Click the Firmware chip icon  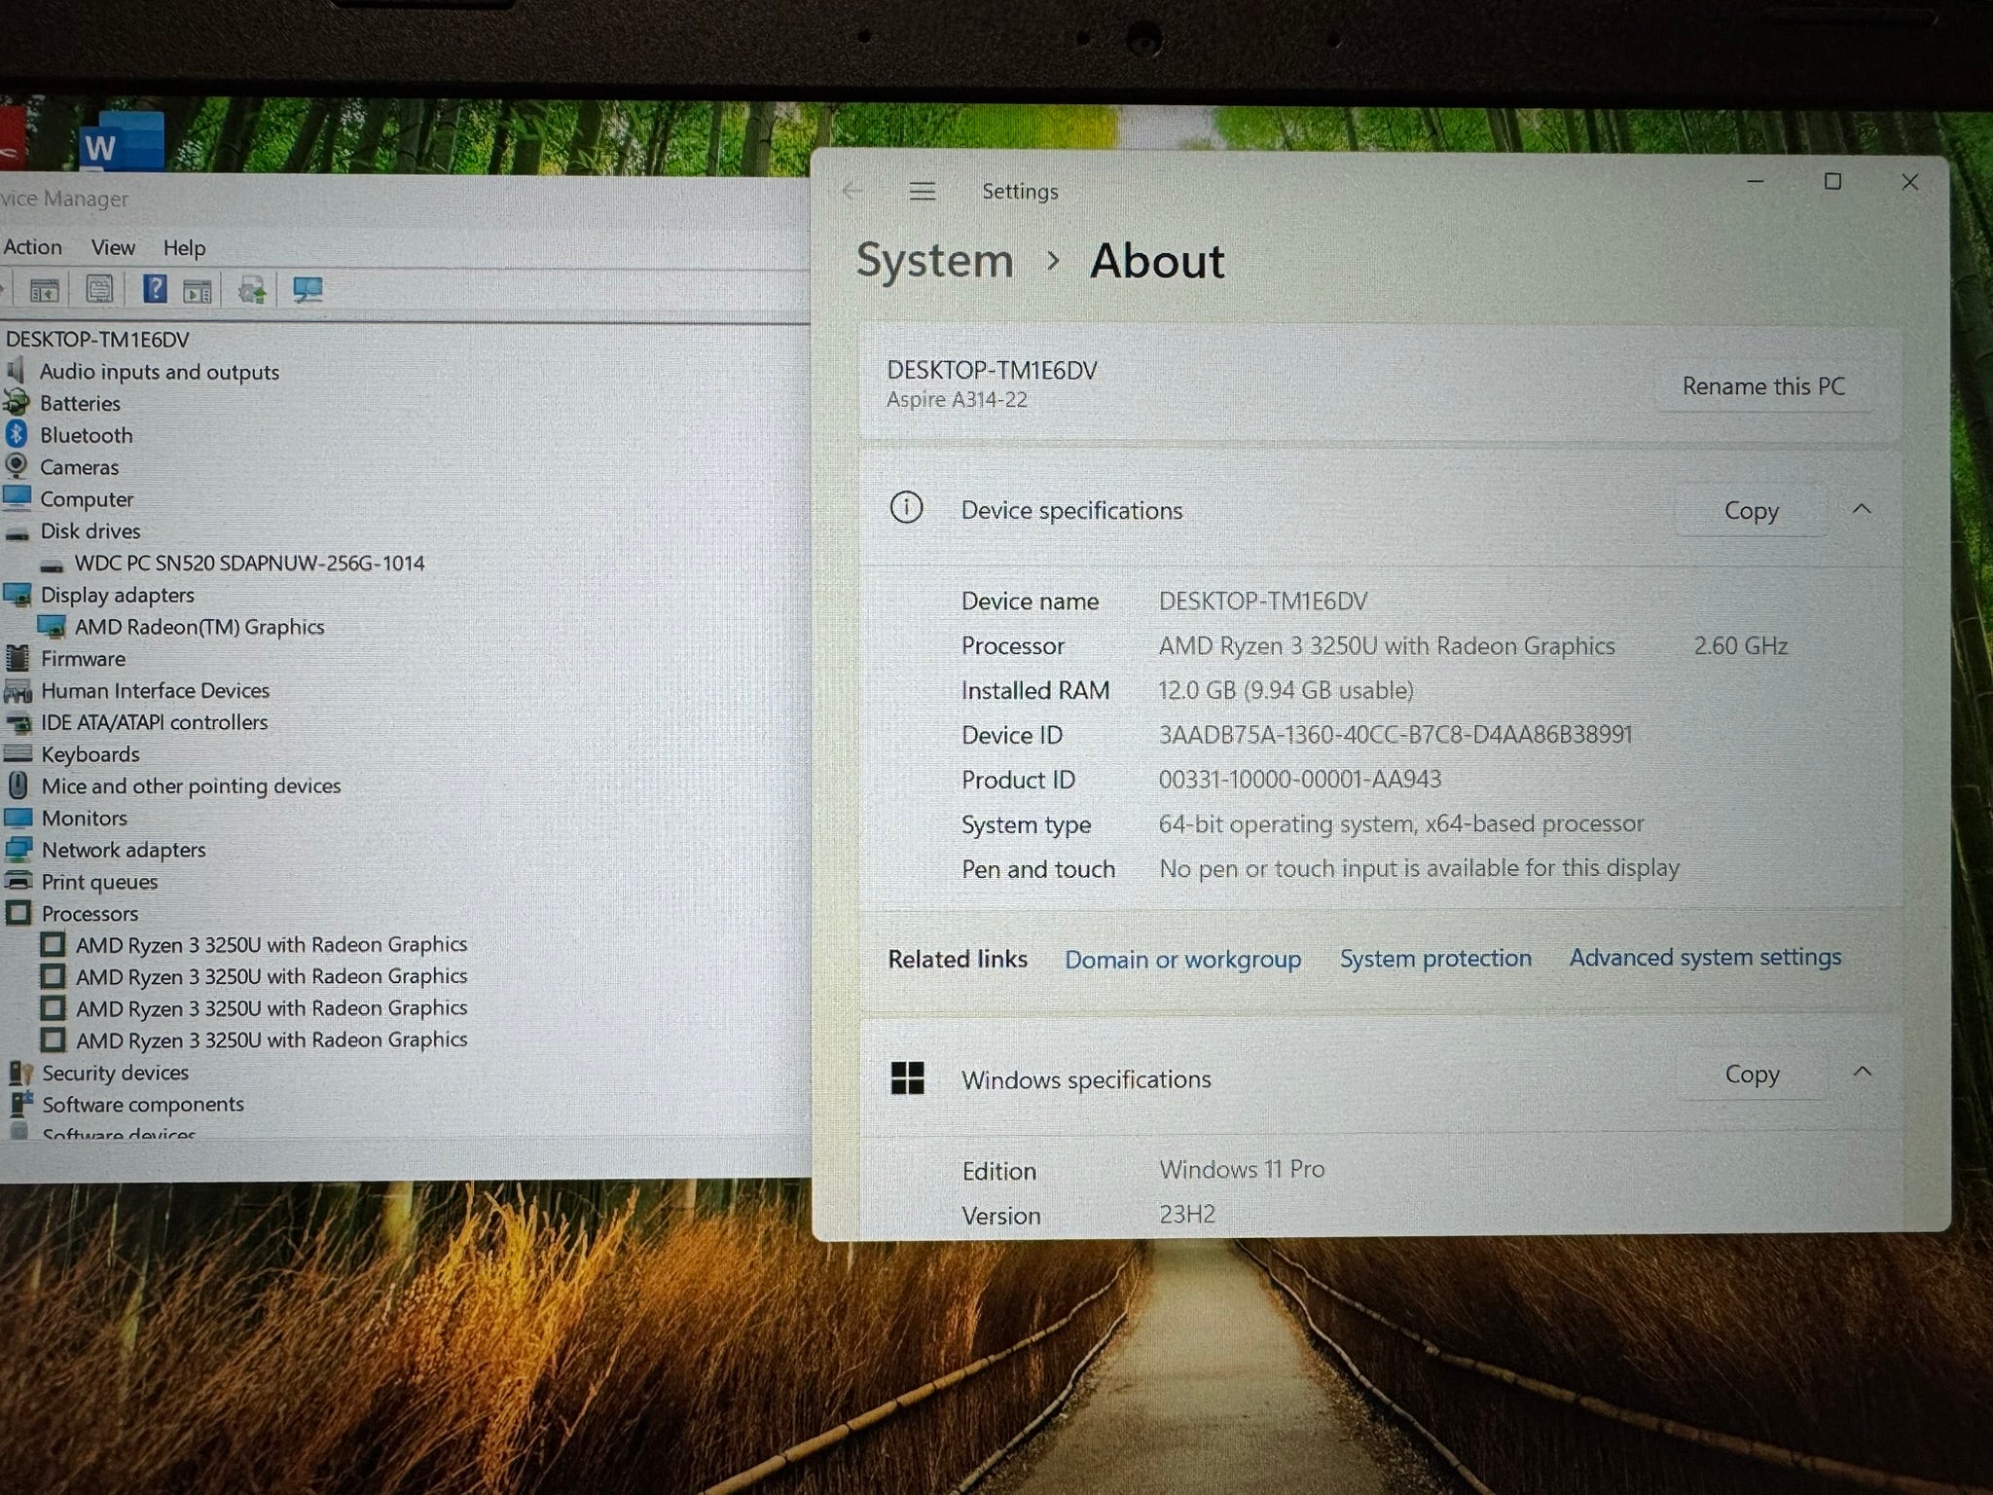click(x=18, y=659)
